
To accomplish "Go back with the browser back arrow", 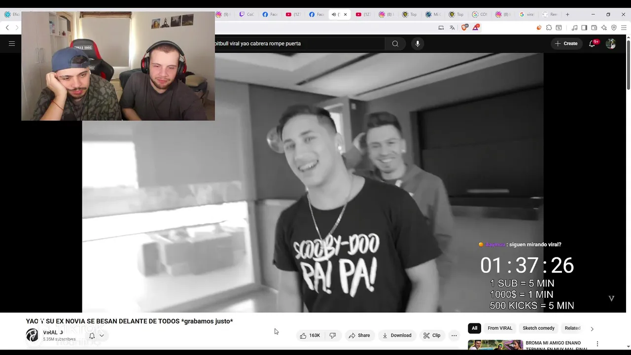I will coord(7,28).
